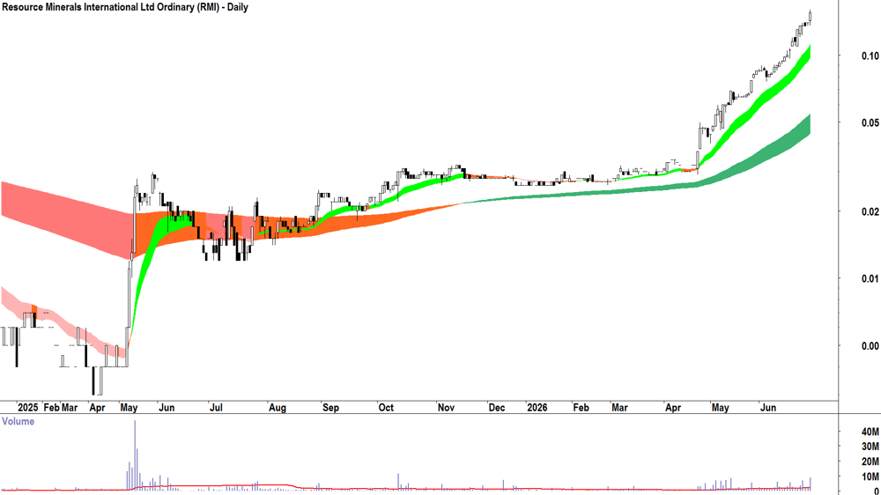This screenshot has width=881, height=495.
Task: Click the 0.10 price axis label
Action: 870,55
